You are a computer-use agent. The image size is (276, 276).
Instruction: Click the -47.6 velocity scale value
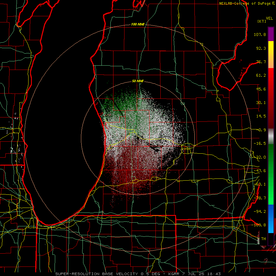coord(260,171)
